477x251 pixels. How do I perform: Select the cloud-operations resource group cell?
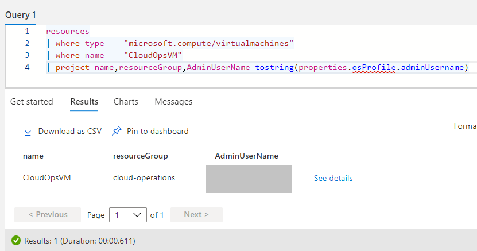point(144,178)
